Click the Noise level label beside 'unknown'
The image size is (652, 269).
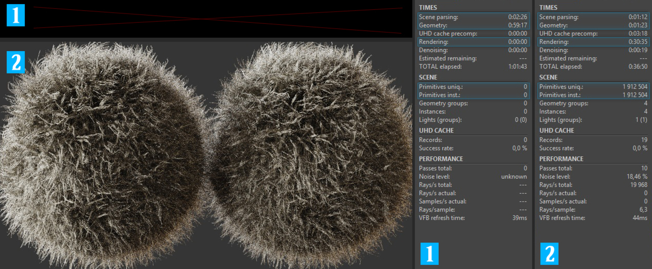click(434, 177)
